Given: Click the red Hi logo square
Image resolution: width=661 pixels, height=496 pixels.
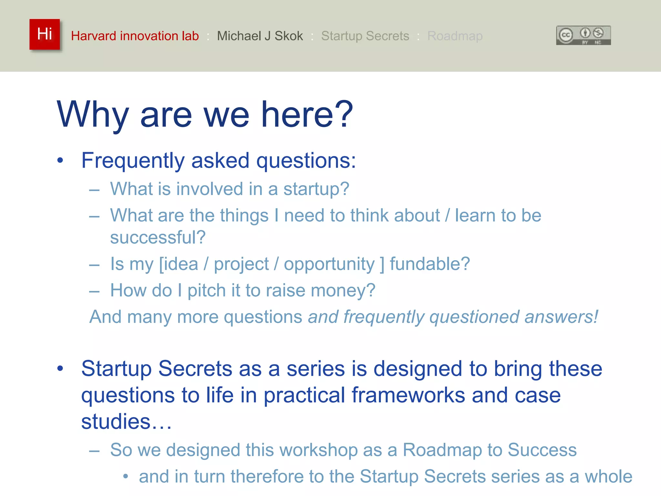Looking at the screenshot, I should [x=45, y=34].
